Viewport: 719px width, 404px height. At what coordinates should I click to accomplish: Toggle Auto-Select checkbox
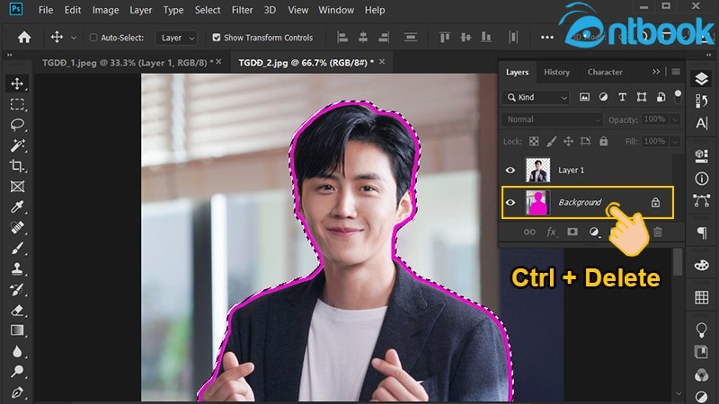tap(93, 37)
